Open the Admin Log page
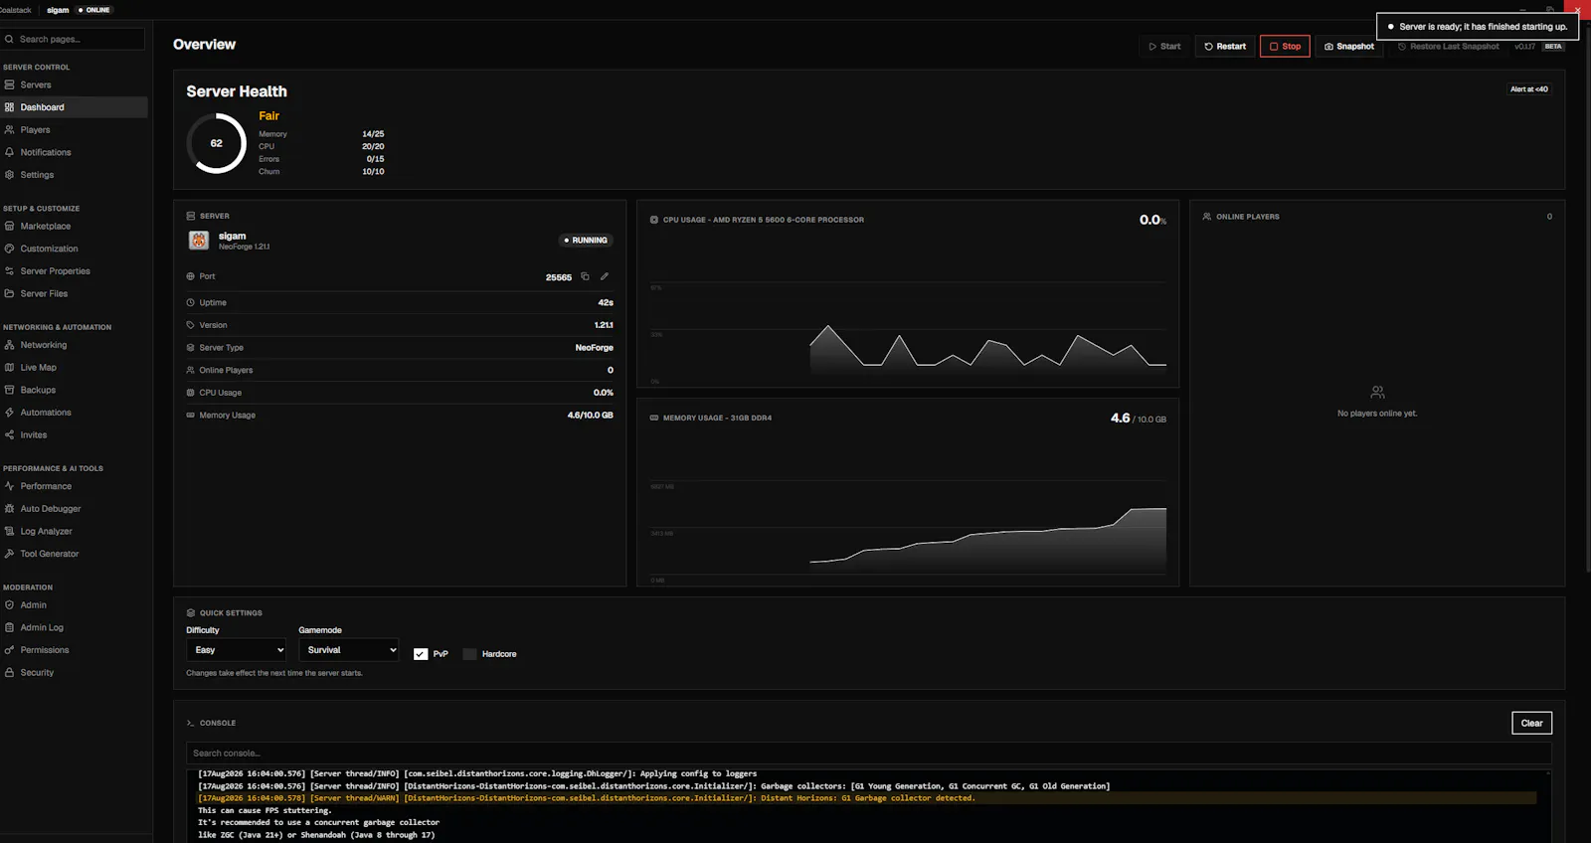The image size is (1591, 843). 42,627
